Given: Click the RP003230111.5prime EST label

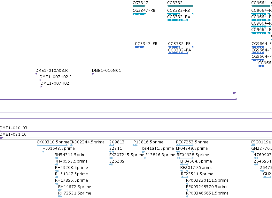Looking at the screenshot, I should (x=207, y=180).
